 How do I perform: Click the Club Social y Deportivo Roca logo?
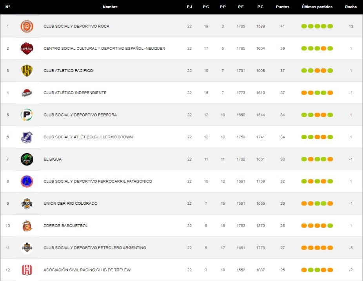pyautogui.click(x=27, y=27)
